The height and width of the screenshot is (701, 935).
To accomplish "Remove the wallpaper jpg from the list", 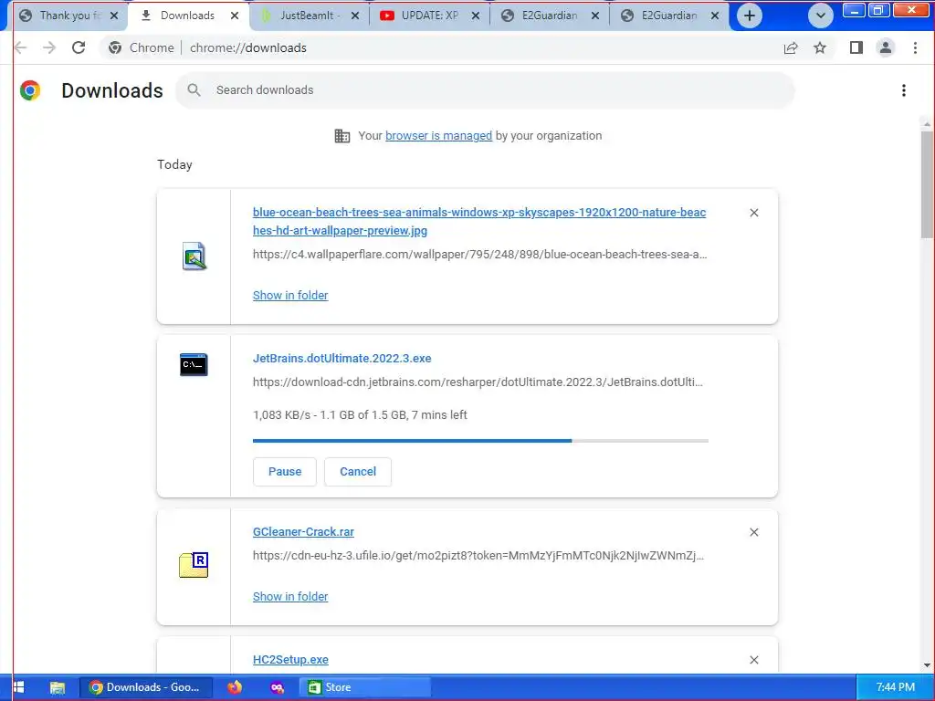I will [754, 213].
